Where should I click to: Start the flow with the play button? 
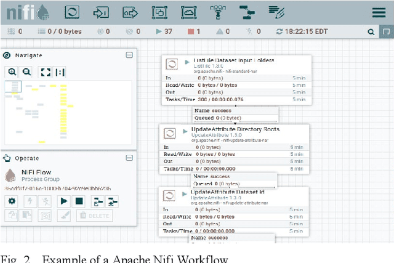coord(64,201)
